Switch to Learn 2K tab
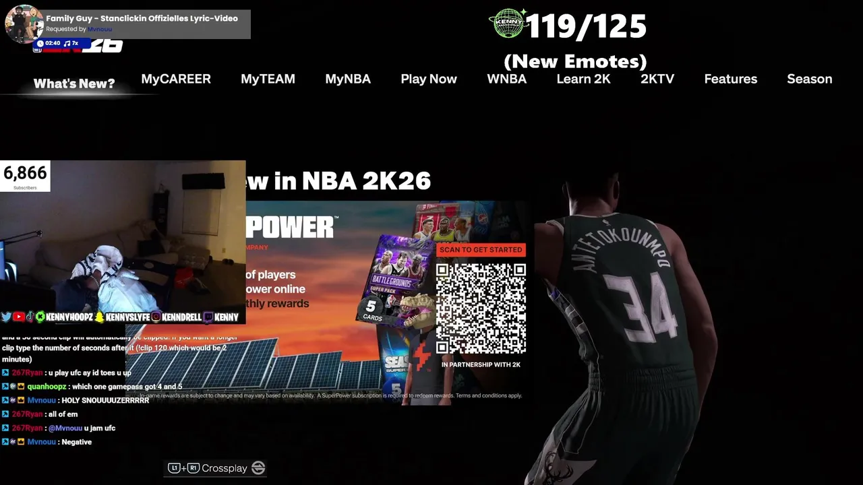Screen dimensions: 863x485 pyautogui.click(x=583, y=79)
